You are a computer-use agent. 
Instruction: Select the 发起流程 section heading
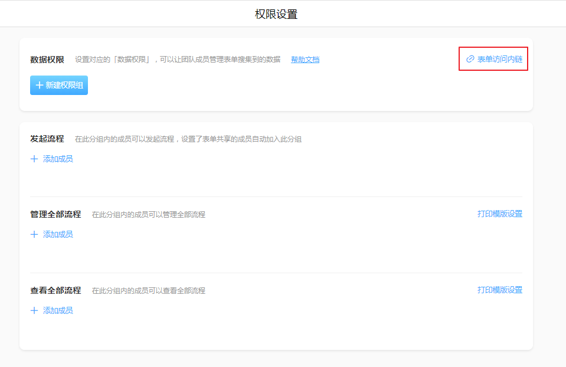pyautogui.click(x=47, y=139)
